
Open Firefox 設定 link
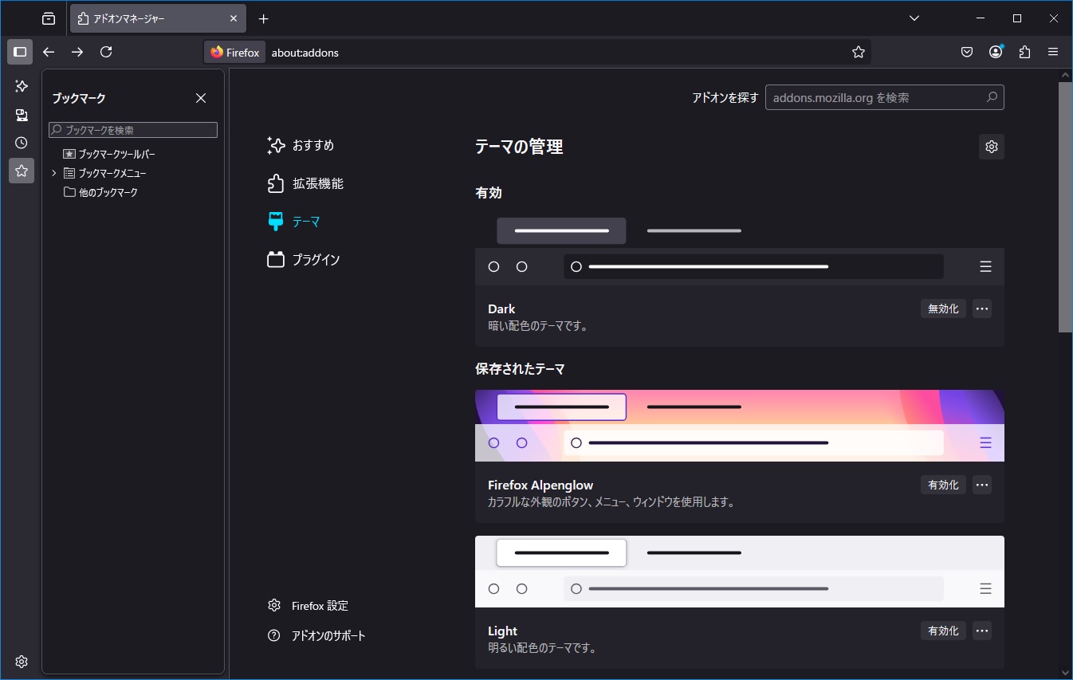pos(319,606)
